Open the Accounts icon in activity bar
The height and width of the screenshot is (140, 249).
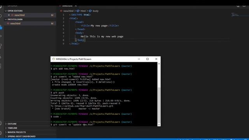click(1, 123)
